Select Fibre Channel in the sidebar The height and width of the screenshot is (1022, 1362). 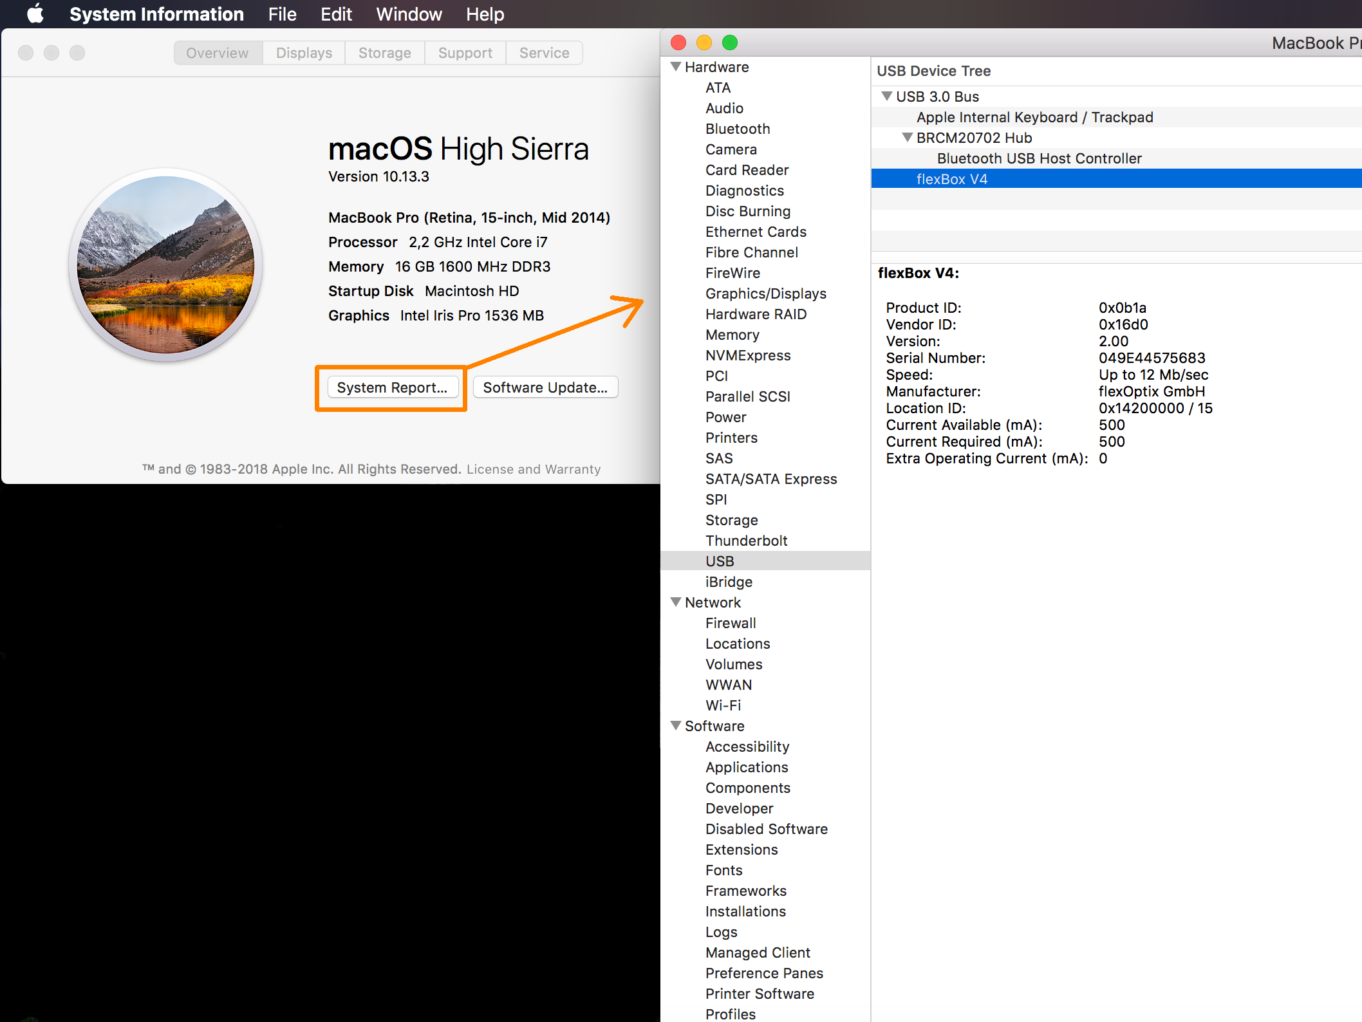tap(752, 252)
